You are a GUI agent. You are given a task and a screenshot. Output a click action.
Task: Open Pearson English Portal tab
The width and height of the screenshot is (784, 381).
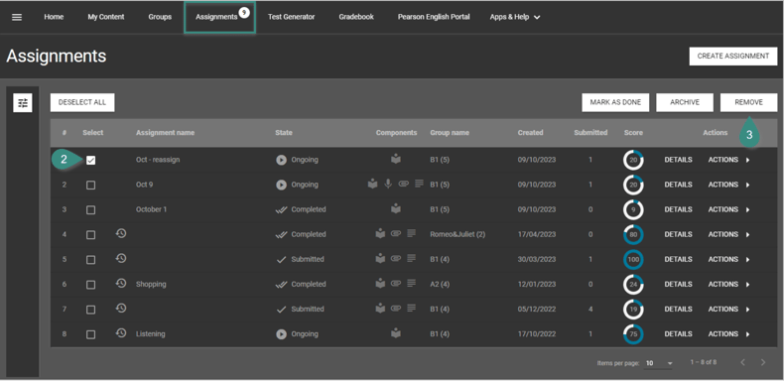(x=434, y=17)
